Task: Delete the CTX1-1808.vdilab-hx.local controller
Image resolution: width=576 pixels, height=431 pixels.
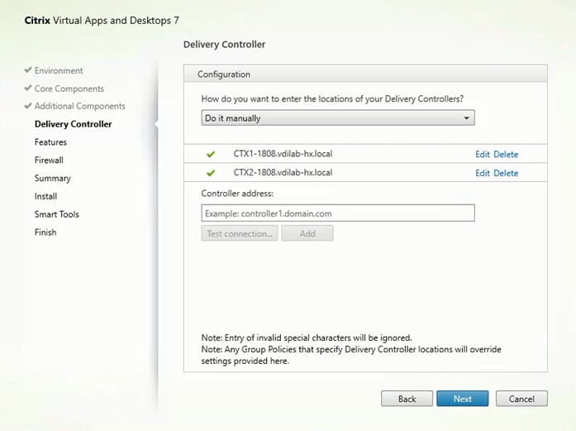Action: pyautogui.click(x=506, y=154)
